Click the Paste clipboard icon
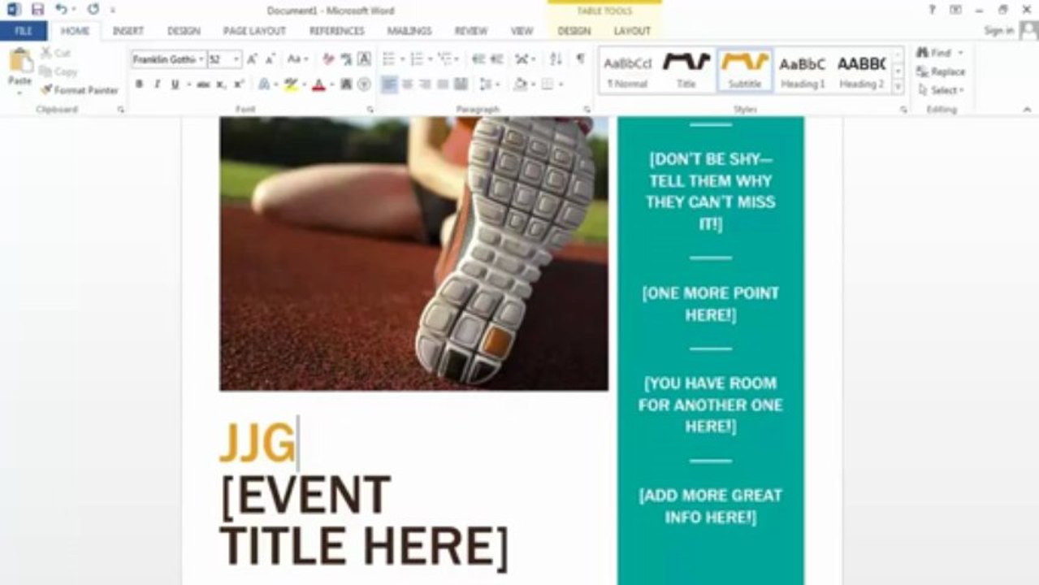The height and width of the screenshot is (585, 1039). click(x=20, y=61)
